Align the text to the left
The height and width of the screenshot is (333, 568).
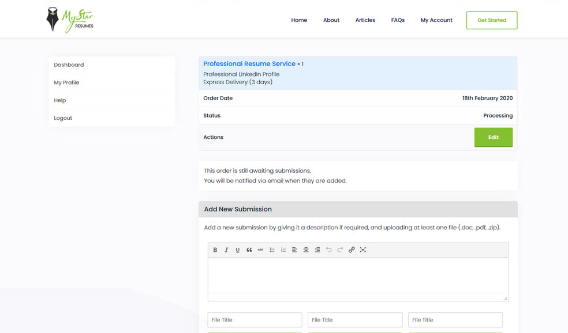(294, 250)
